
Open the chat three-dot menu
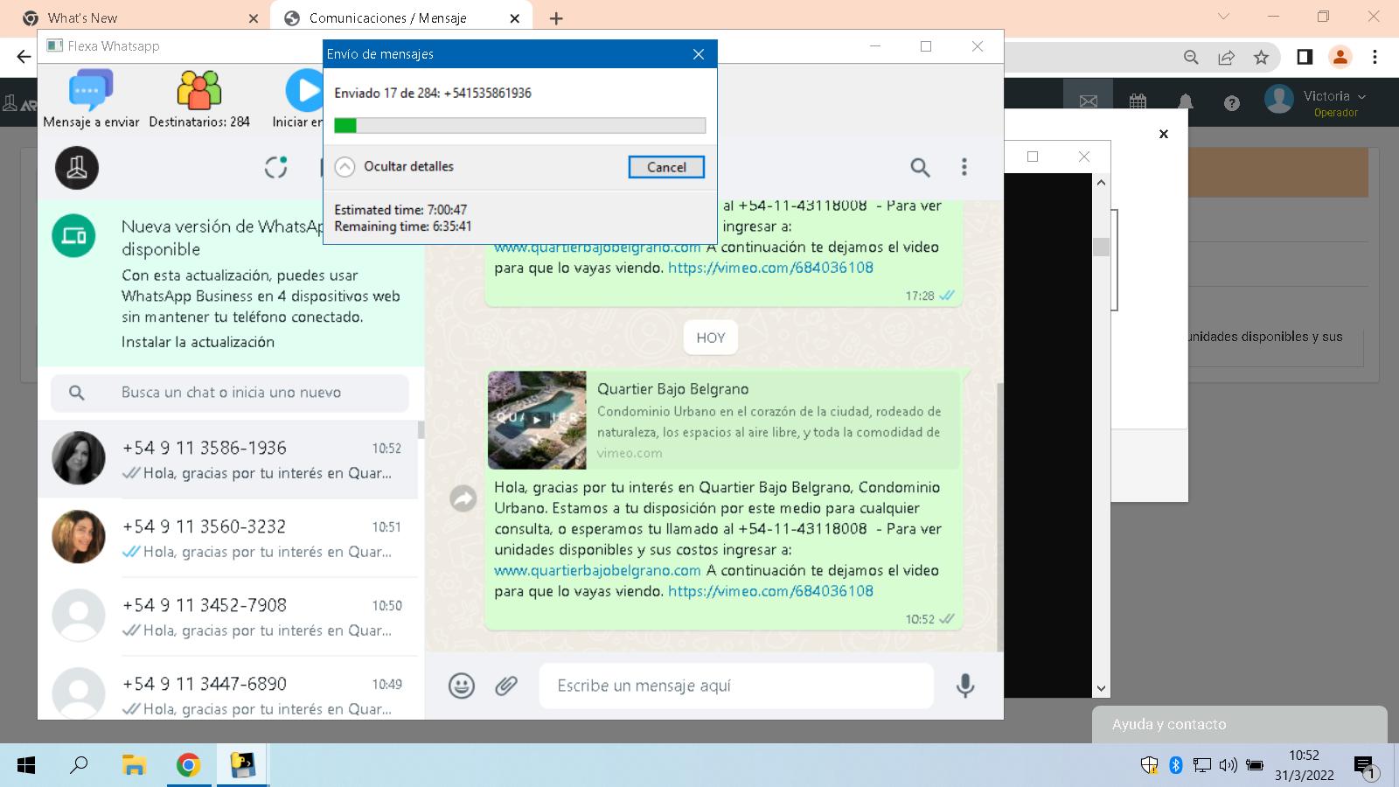pos(964,167)
